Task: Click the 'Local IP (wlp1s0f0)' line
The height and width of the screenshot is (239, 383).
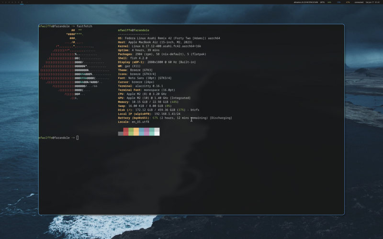Action: pyautogui.click(x=149, y=114)
